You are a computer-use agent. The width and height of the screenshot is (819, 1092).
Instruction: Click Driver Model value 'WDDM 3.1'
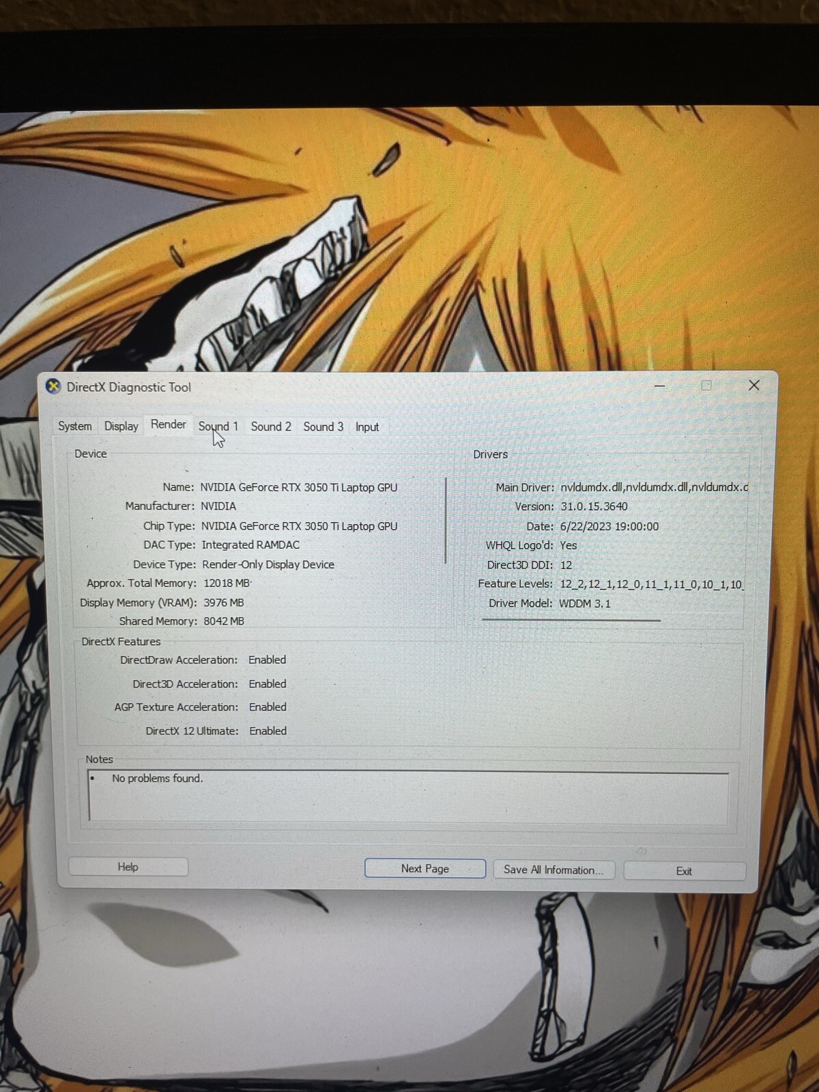point(585,603)
